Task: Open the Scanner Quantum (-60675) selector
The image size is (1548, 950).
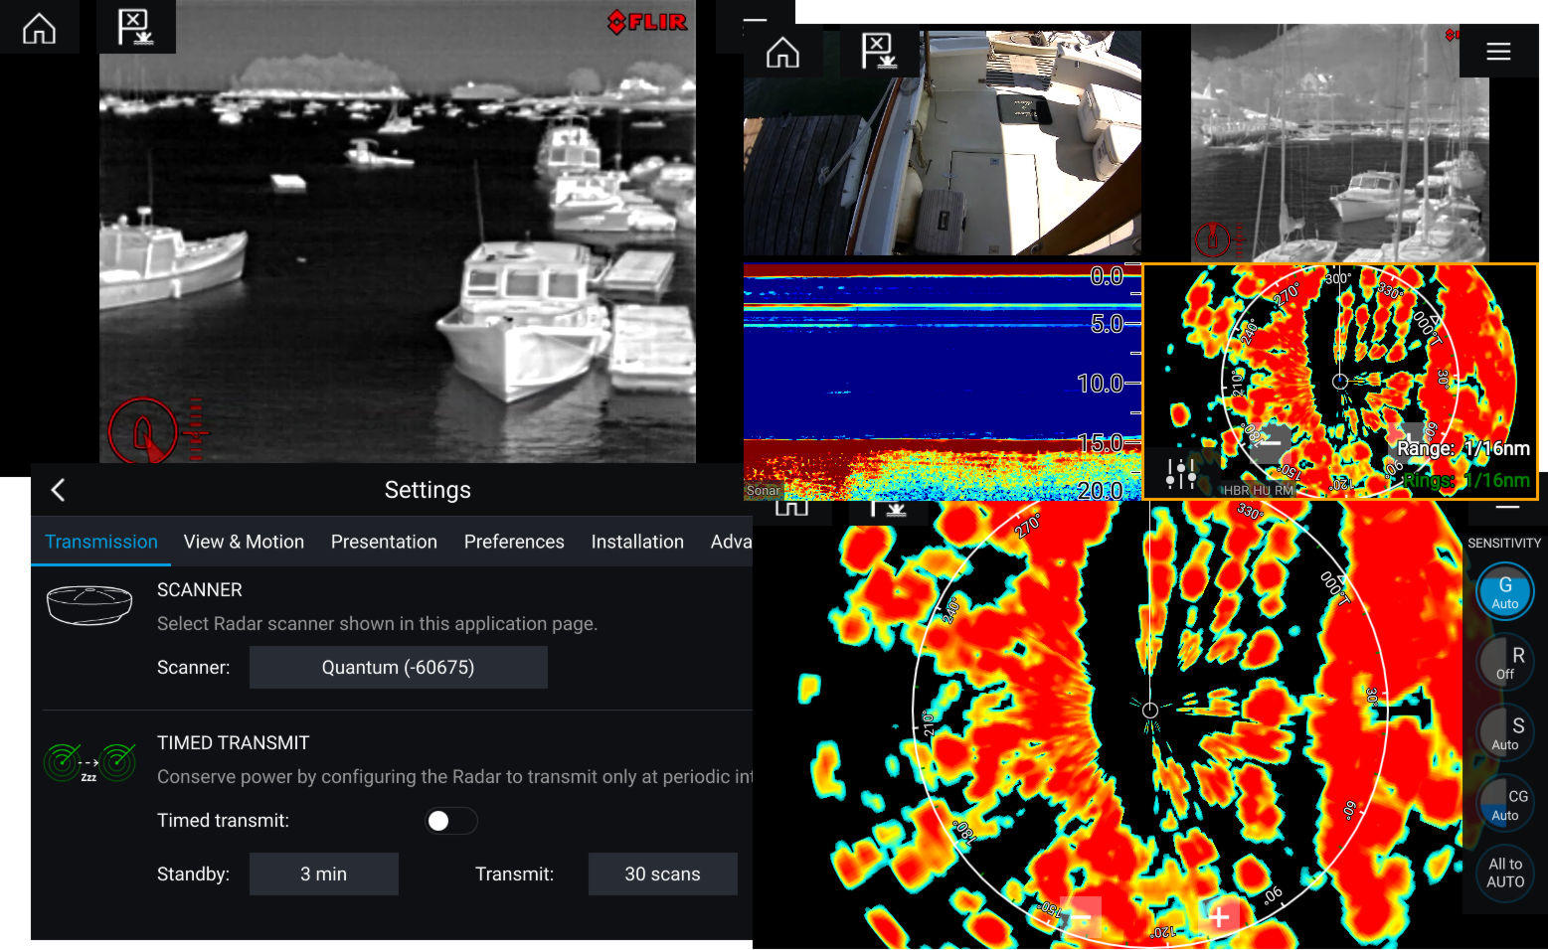Action: [398, 667]
